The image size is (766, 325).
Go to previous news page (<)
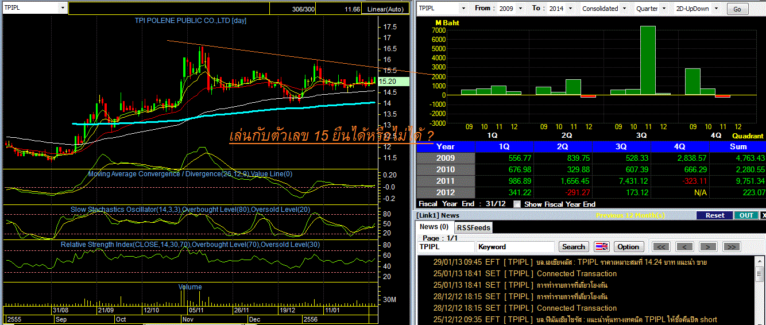(x=684, y=246)
